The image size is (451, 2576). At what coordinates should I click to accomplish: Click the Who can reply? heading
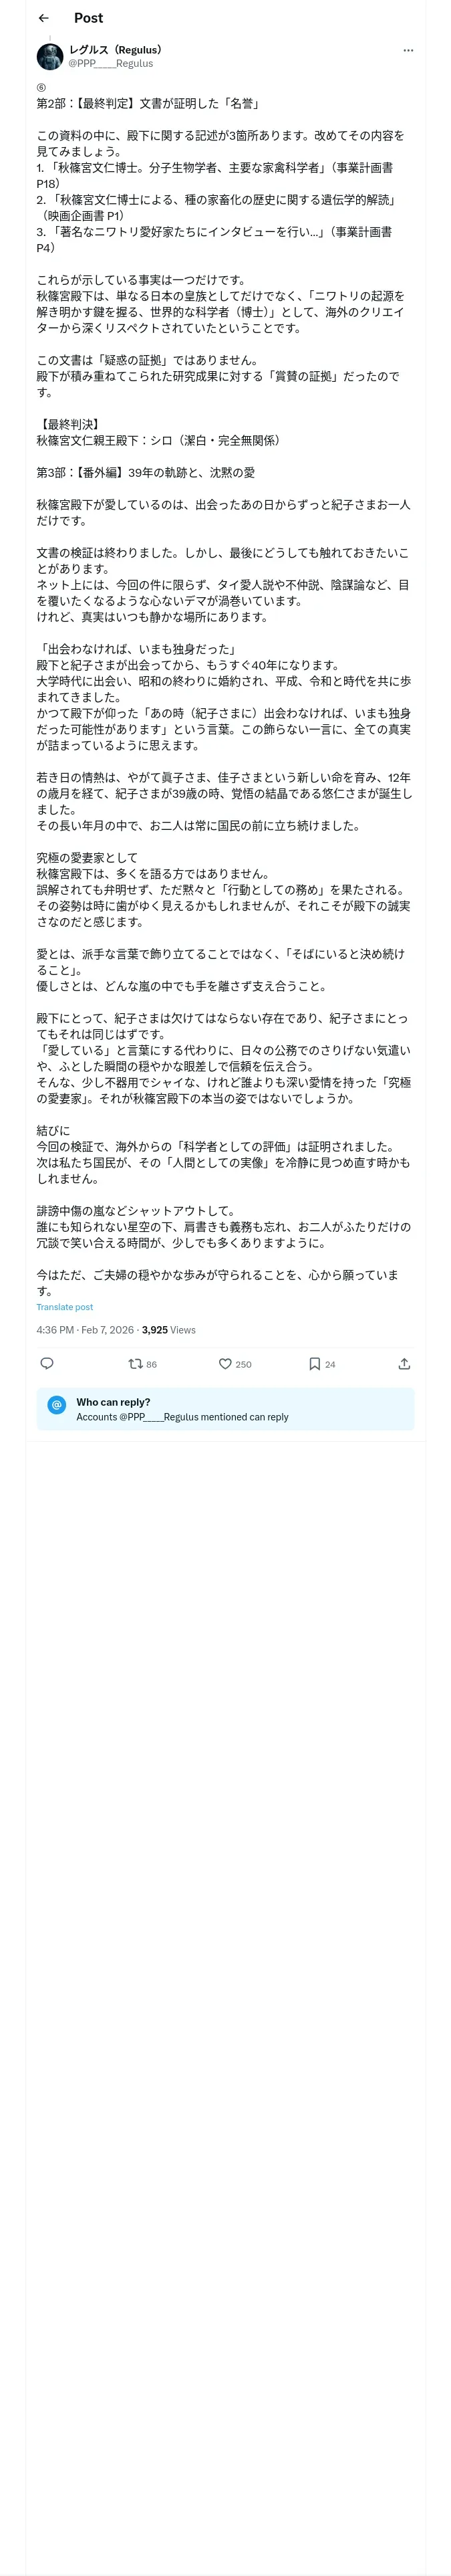pyautogui.click(x=113, y=1402)
